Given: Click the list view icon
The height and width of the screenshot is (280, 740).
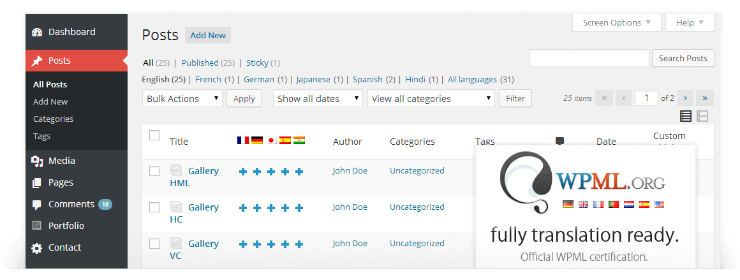Looking at the screenshot, I should 686,116.
